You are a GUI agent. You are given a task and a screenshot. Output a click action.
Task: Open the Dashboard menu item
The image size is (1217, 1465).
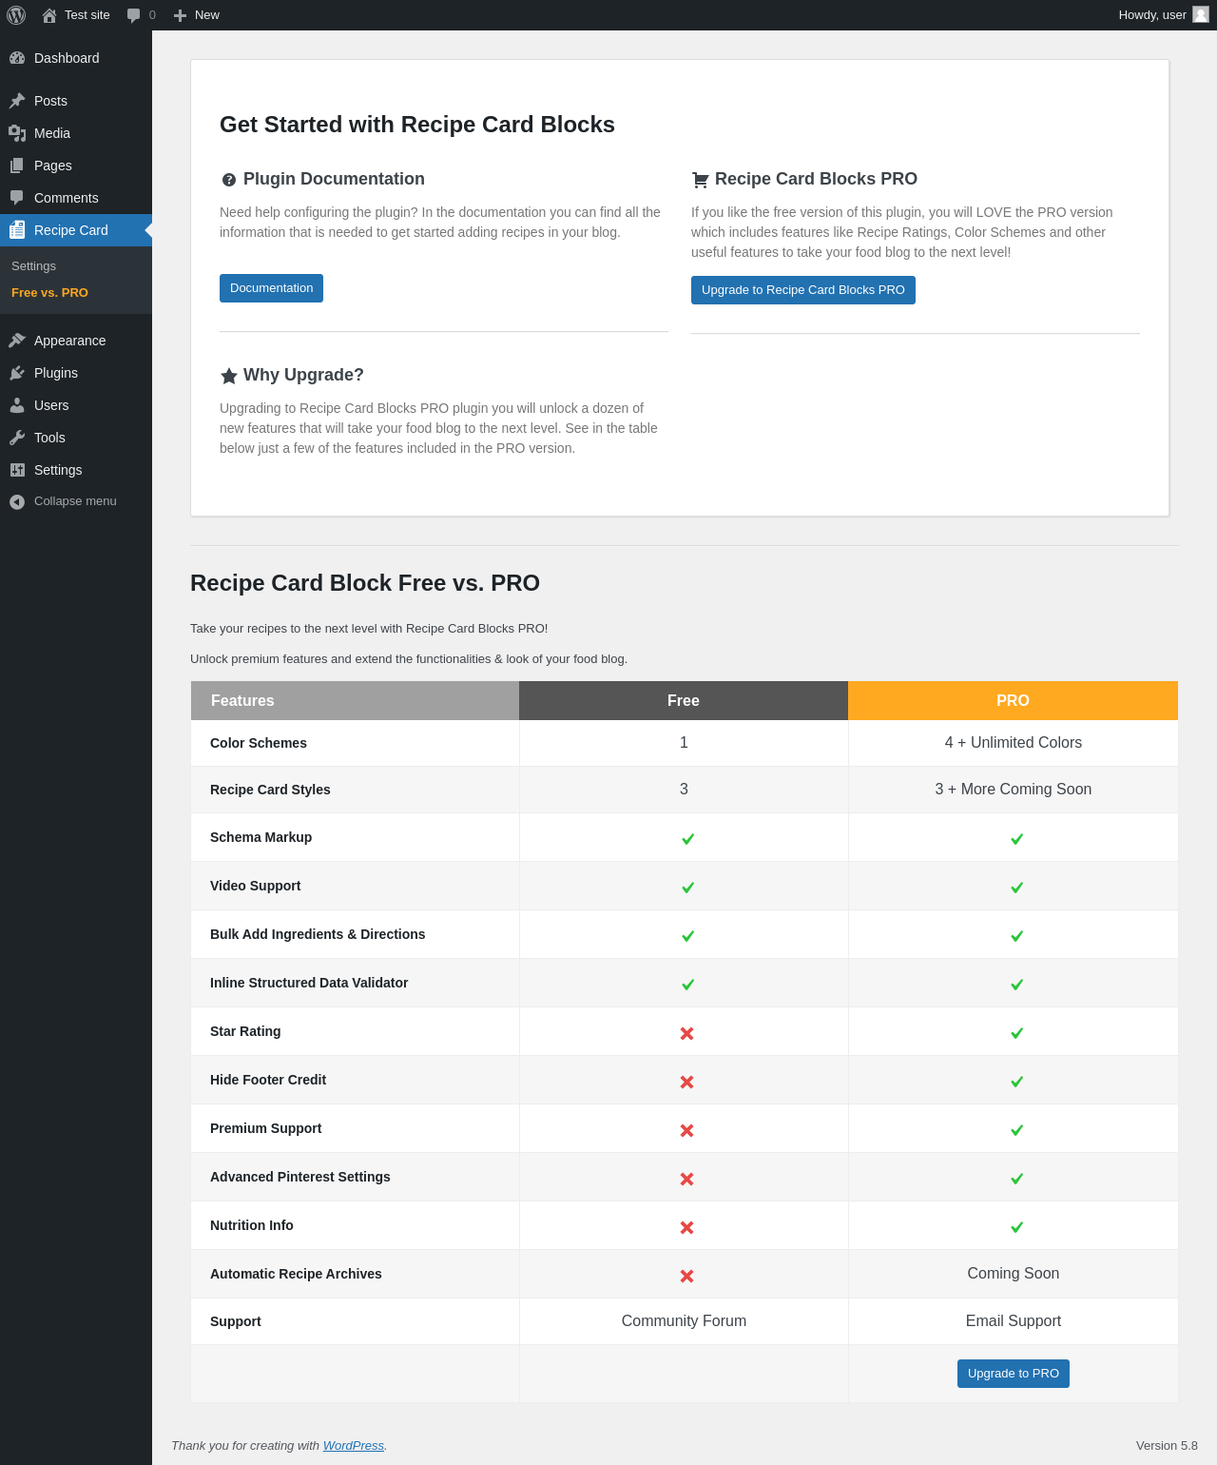[76, 58]
